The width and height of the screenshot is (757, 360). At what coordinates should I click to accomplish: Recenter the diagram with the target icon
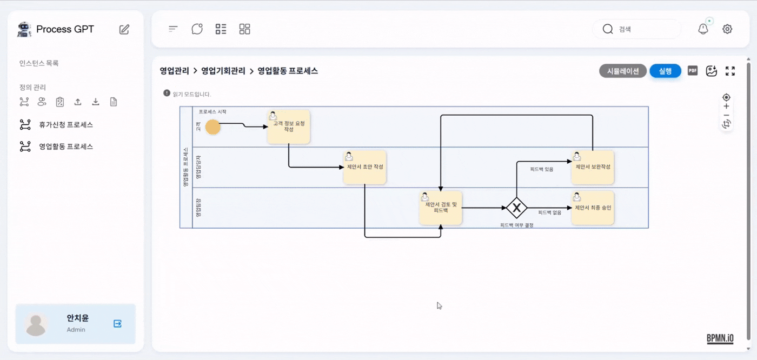point(726,97)
